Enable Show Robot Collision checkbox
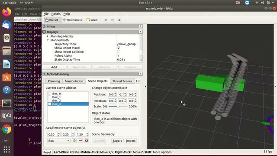The image size is (277, 156). pos(119,52)
